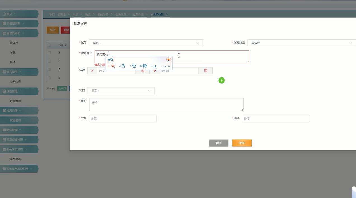Close the 试题管理 tab with its X

tap(167, 14)
